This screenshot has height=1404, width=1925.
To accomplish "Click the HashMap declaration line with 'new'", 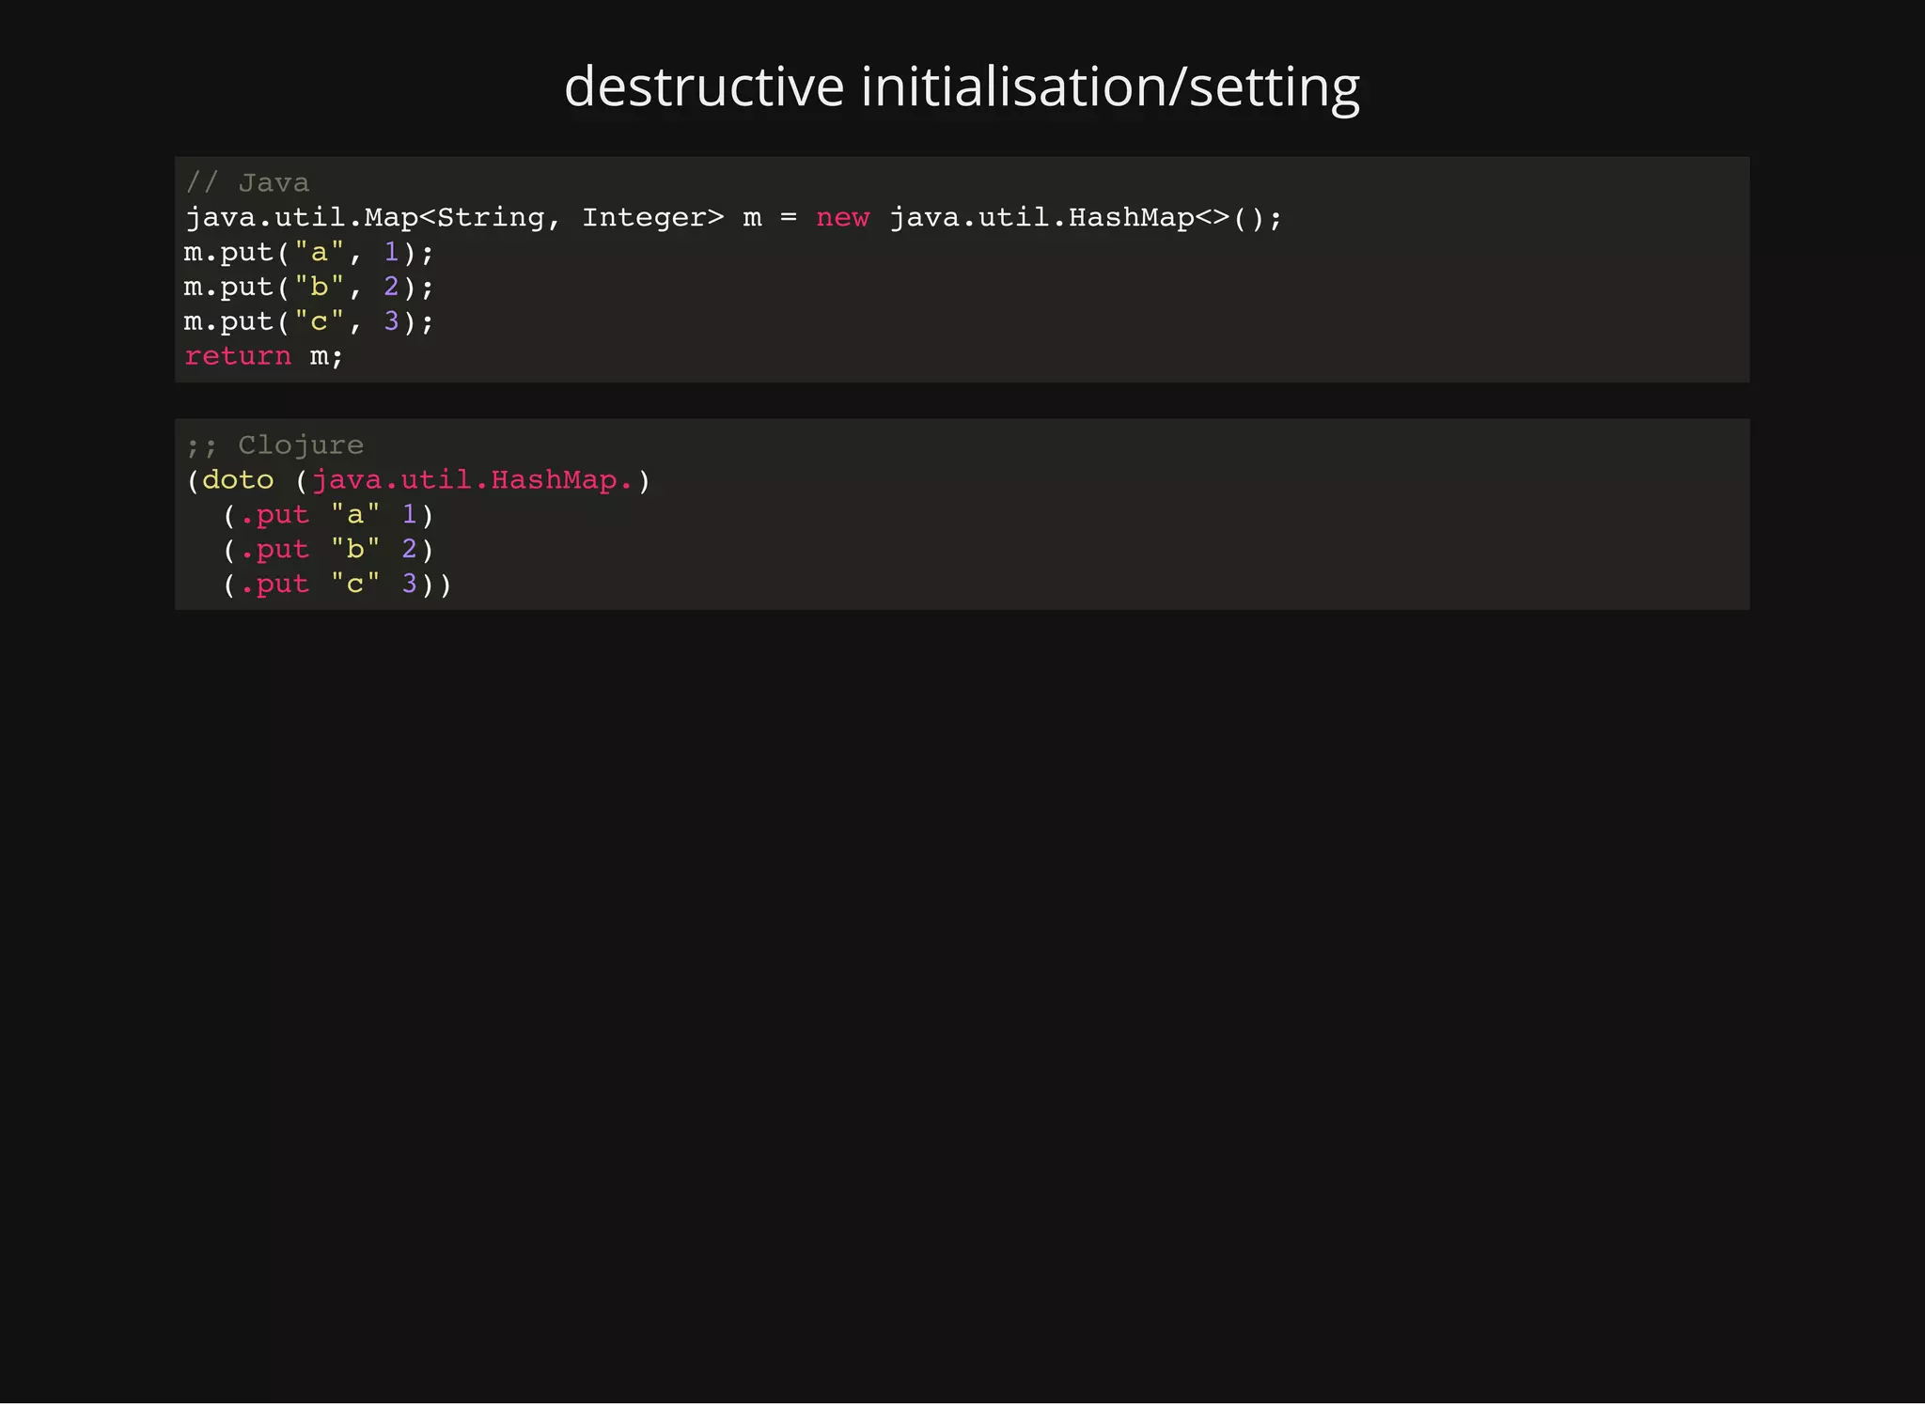I will (733, 218).
